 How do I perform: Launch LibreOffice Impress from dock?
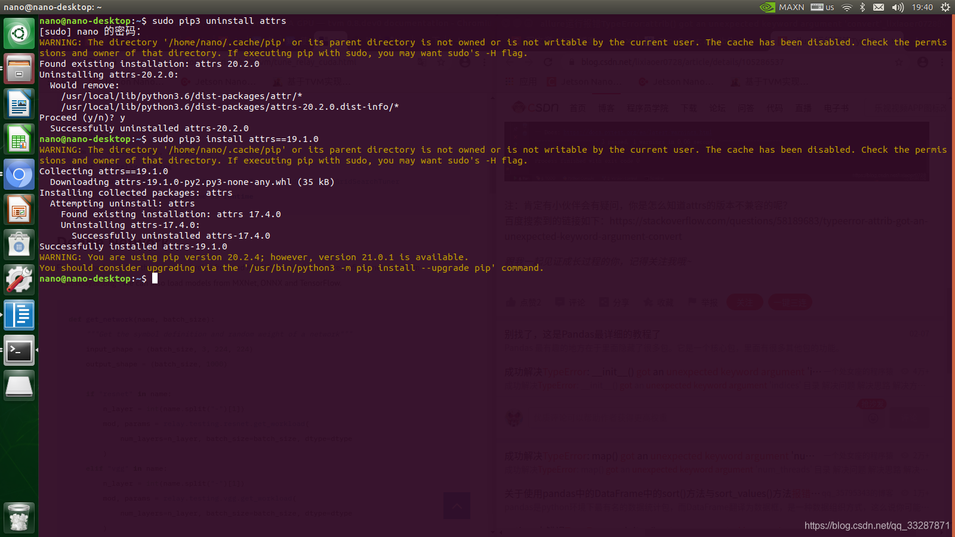click(19, 209)
